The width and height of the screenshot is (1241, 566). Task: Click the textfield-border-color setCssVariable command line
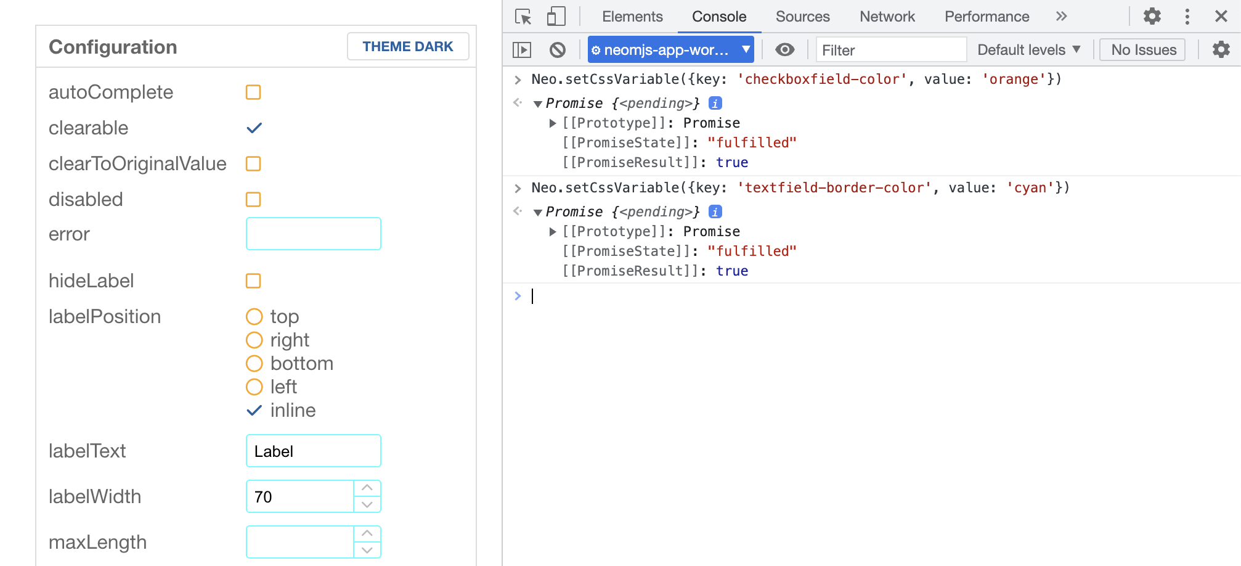(800, 188)
